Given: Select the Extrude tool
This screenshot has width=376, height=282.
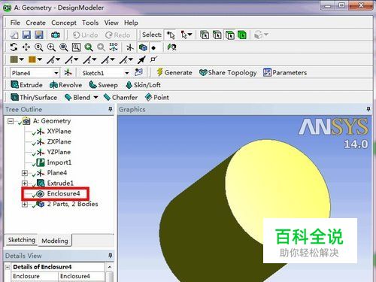Looking at the screenshot, I should pyautogui.click(x=27, y=85).
